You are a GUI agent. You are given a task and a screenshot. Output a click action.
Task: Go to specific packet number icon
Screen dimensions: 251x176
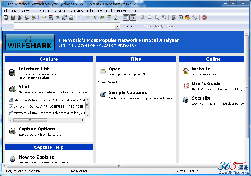coord(102,17)
